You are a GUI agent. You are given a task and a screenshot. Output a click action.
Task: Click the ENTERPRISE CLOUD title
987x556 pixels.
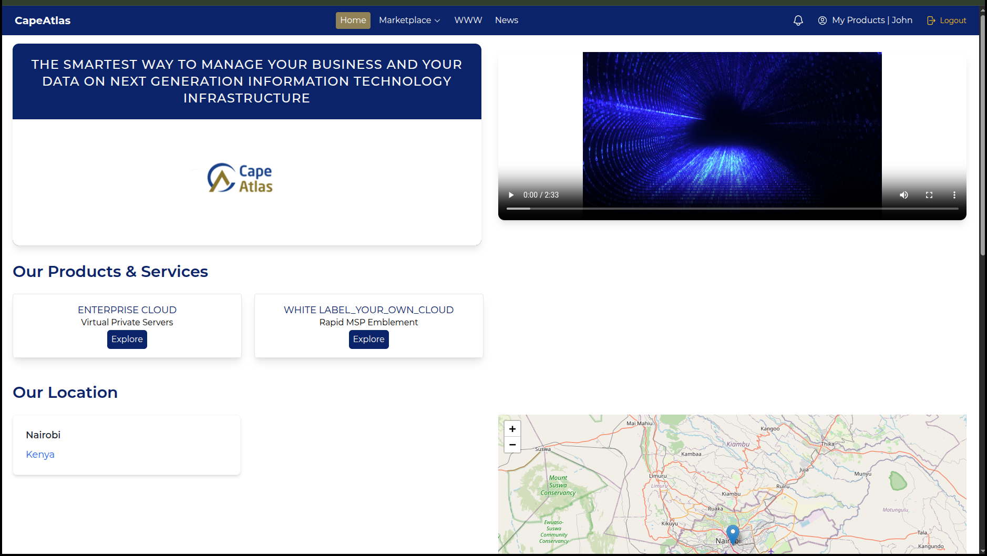tap(127, 310)
